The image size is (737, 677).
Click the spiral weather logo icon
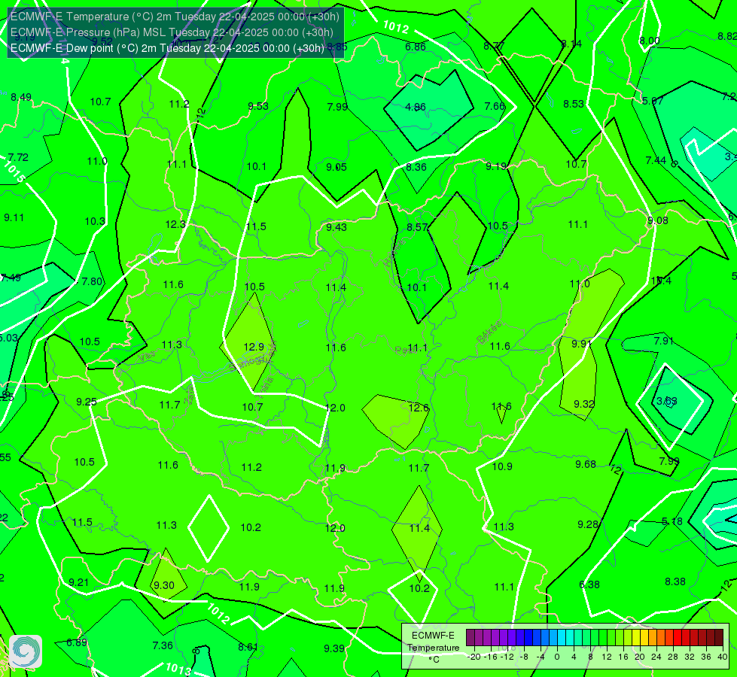click(26, 651)
